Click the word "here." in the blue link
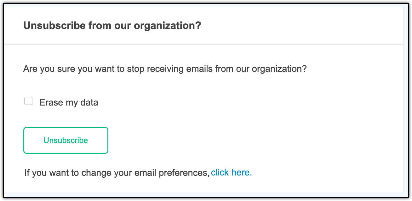The image size is (412, 201). pyautogui.click(x=242, y=172)
